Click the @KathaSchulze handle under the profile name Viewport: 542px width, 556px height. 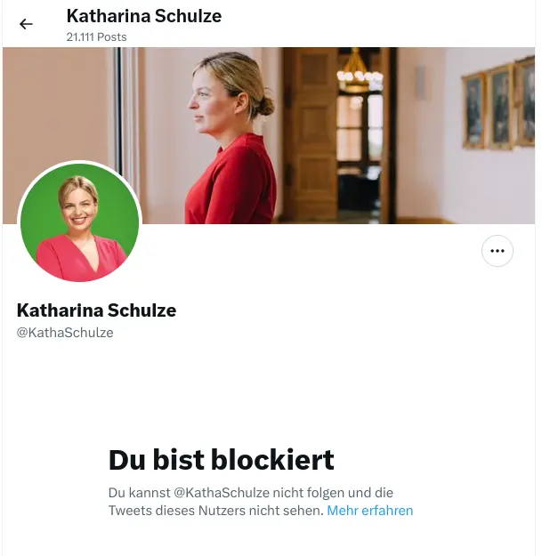[65, 333]
